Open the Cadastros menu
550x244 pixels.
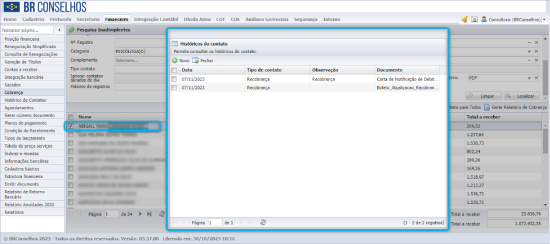(x=34, y=20)
